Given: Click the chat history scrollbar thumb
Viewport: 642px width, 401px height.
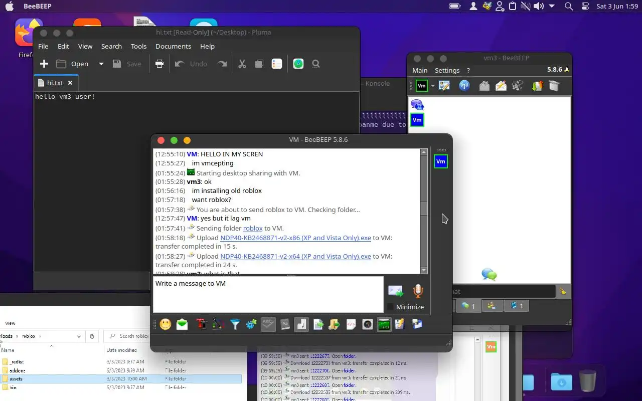Looking at the screenshot, I should coord(424,208).
